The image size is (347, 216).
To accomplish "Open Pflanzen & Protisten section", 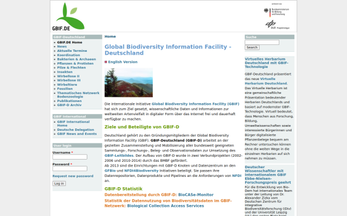I will (x=75, y=63).
